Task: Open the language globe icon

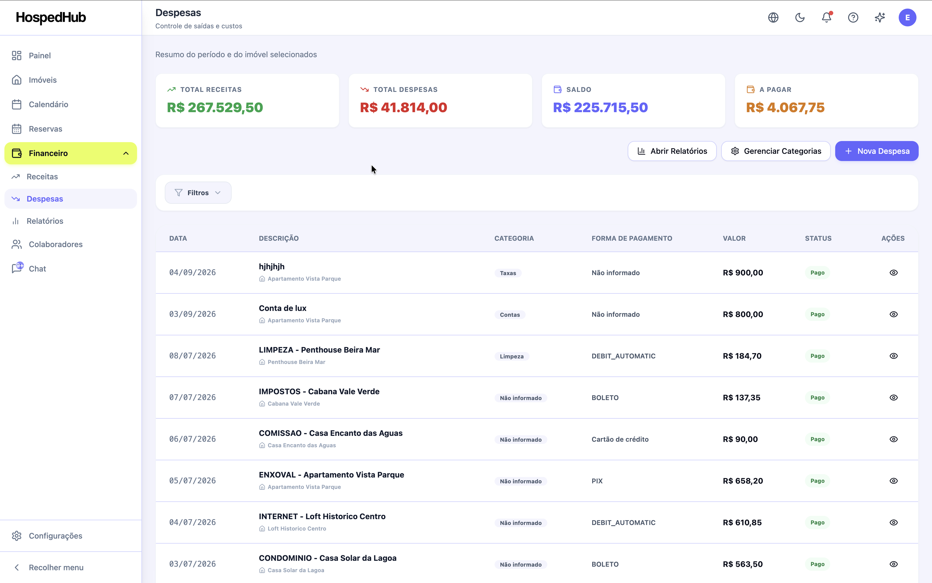Action: tap(773, 17)
